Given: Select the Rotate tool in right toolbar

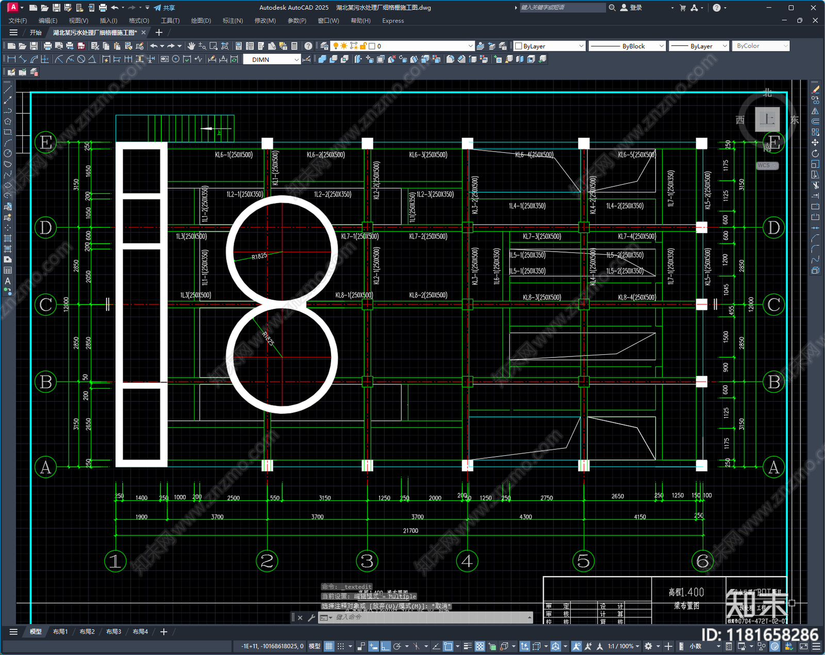Looking at the screenshot, I should click(815, 153).
